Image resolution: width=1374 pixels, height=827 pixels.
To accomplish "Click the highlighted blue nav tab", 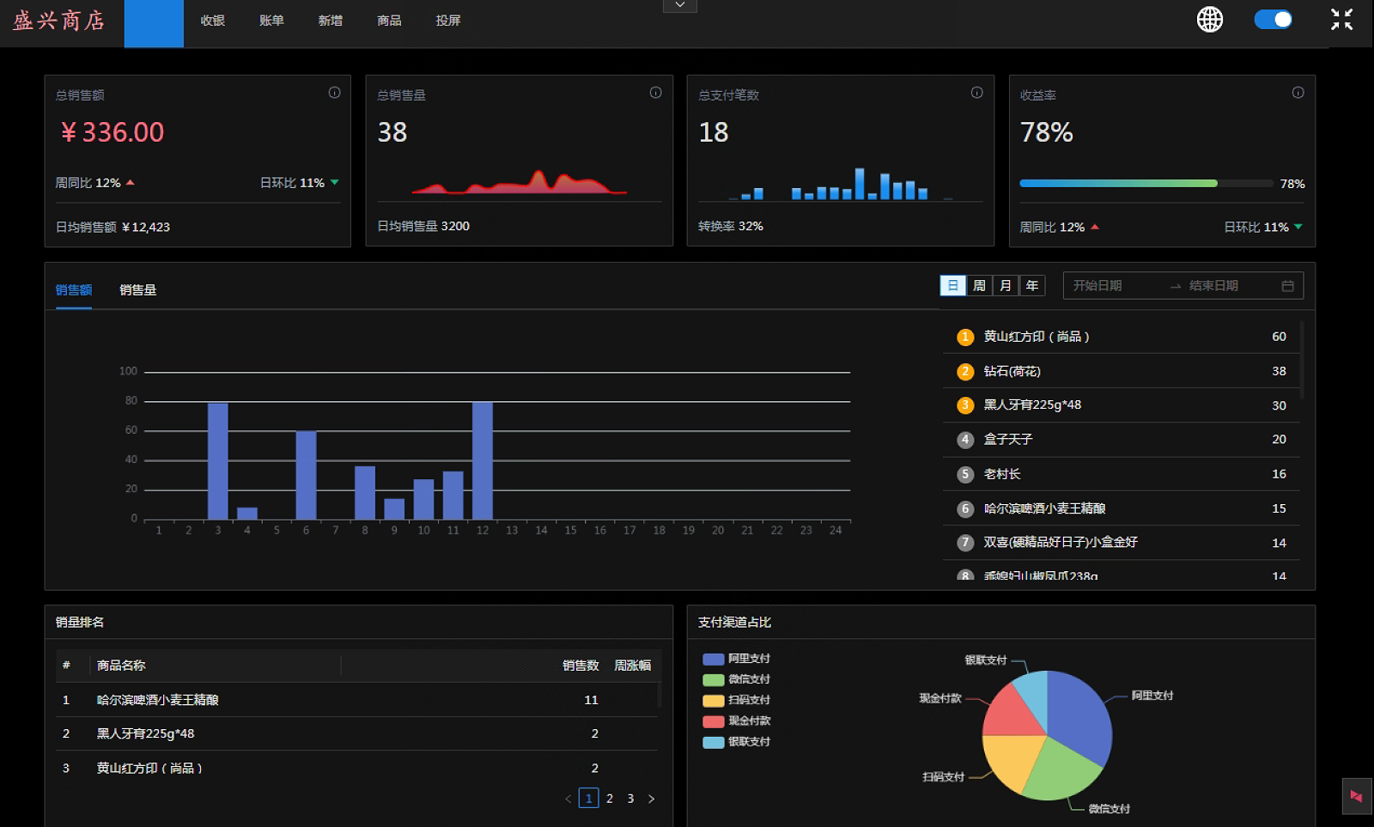I will tap(154, 23).
